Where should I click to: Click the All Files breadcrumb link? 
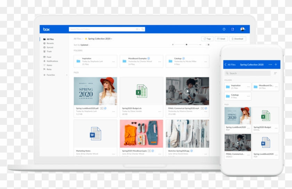click(x=78, y=39)
